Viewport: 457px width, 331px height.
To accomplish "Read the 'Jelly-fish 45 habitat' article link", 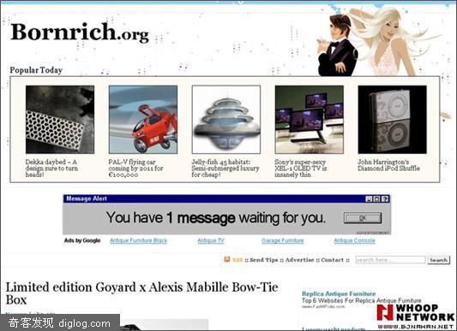I will pos(225,168).
